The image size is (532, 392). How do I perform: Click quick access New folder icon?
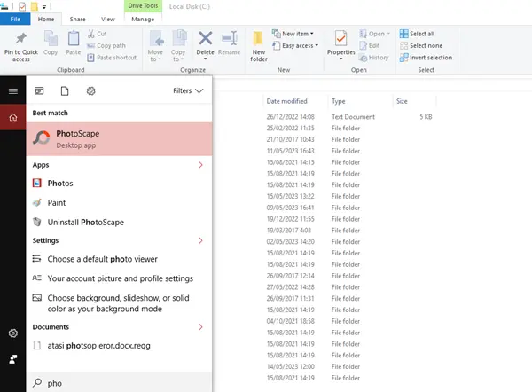(x=35, y=6)
